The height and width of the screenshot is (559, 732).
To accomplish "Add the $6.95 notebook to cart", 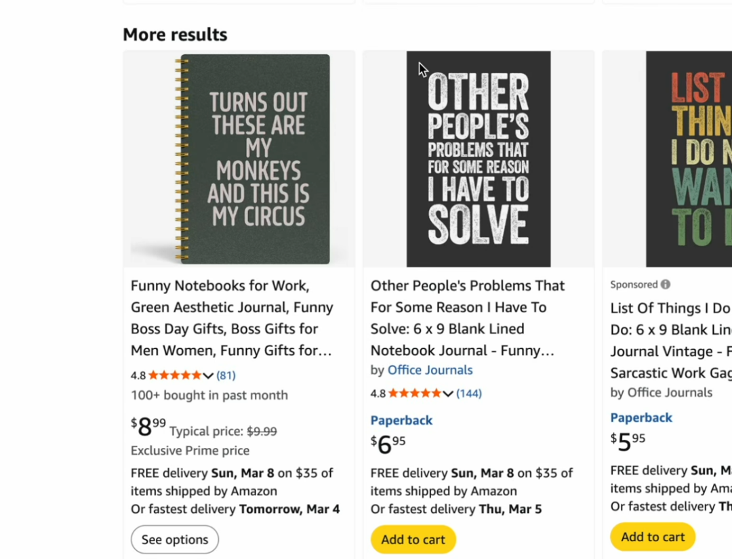I will pyautogui.click(x=413, y=539).
